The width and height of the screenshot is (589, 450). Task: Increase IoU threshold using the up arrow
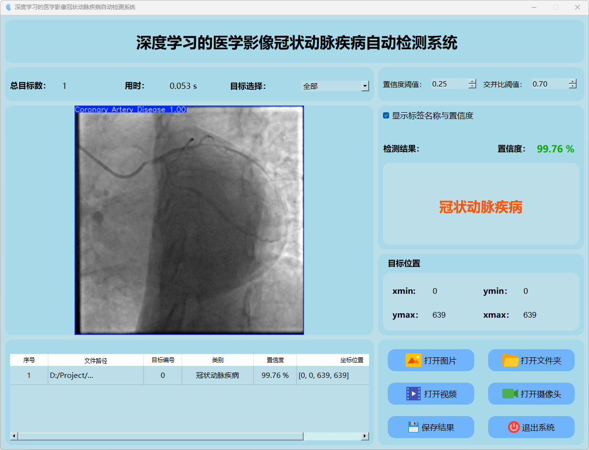tap(573, 81)
